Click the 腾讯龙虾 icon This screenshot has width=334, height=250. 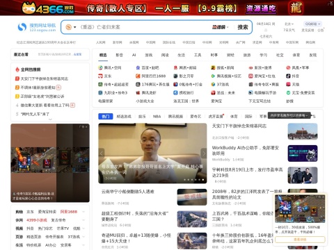(138, 92)
